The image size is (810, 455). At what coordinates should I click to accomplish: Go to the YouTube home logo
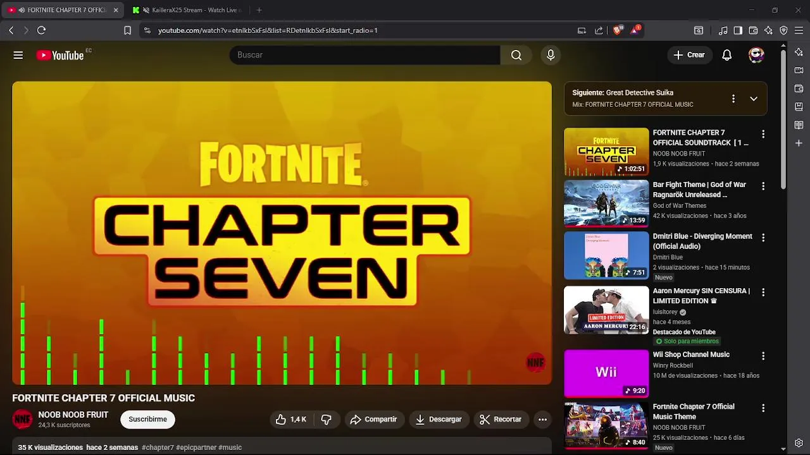click(60, 56)
